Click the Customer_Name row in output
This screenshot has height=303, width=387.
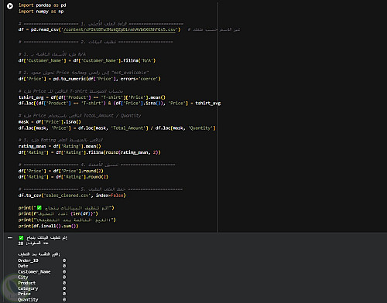click(x=42, y=272)
